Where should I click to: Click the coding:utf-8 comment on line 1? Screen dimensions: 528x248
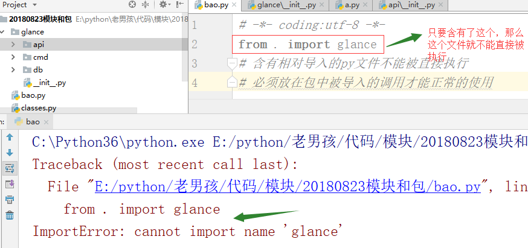(312, 25)
